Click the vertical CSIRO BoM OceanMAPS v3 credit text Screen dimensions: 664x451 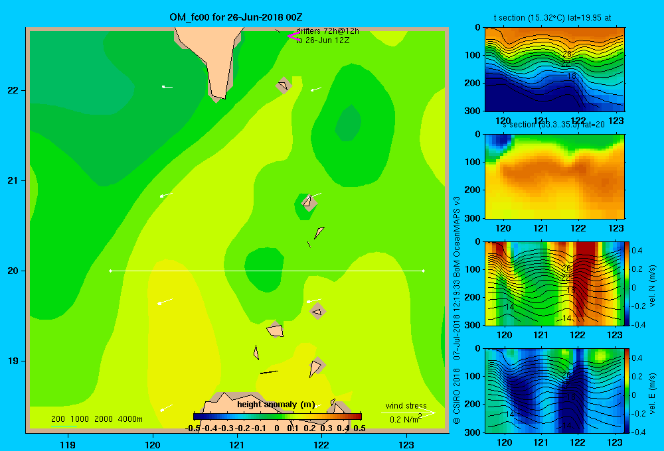point(457,310)
